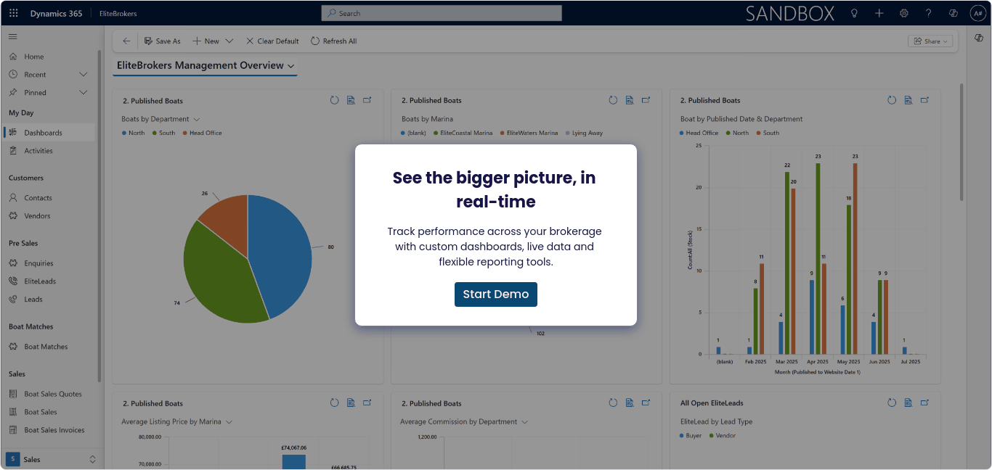992x470 pixels.
Task: Refresh the All Open EliteLeads chart
Action: [892, 403]
